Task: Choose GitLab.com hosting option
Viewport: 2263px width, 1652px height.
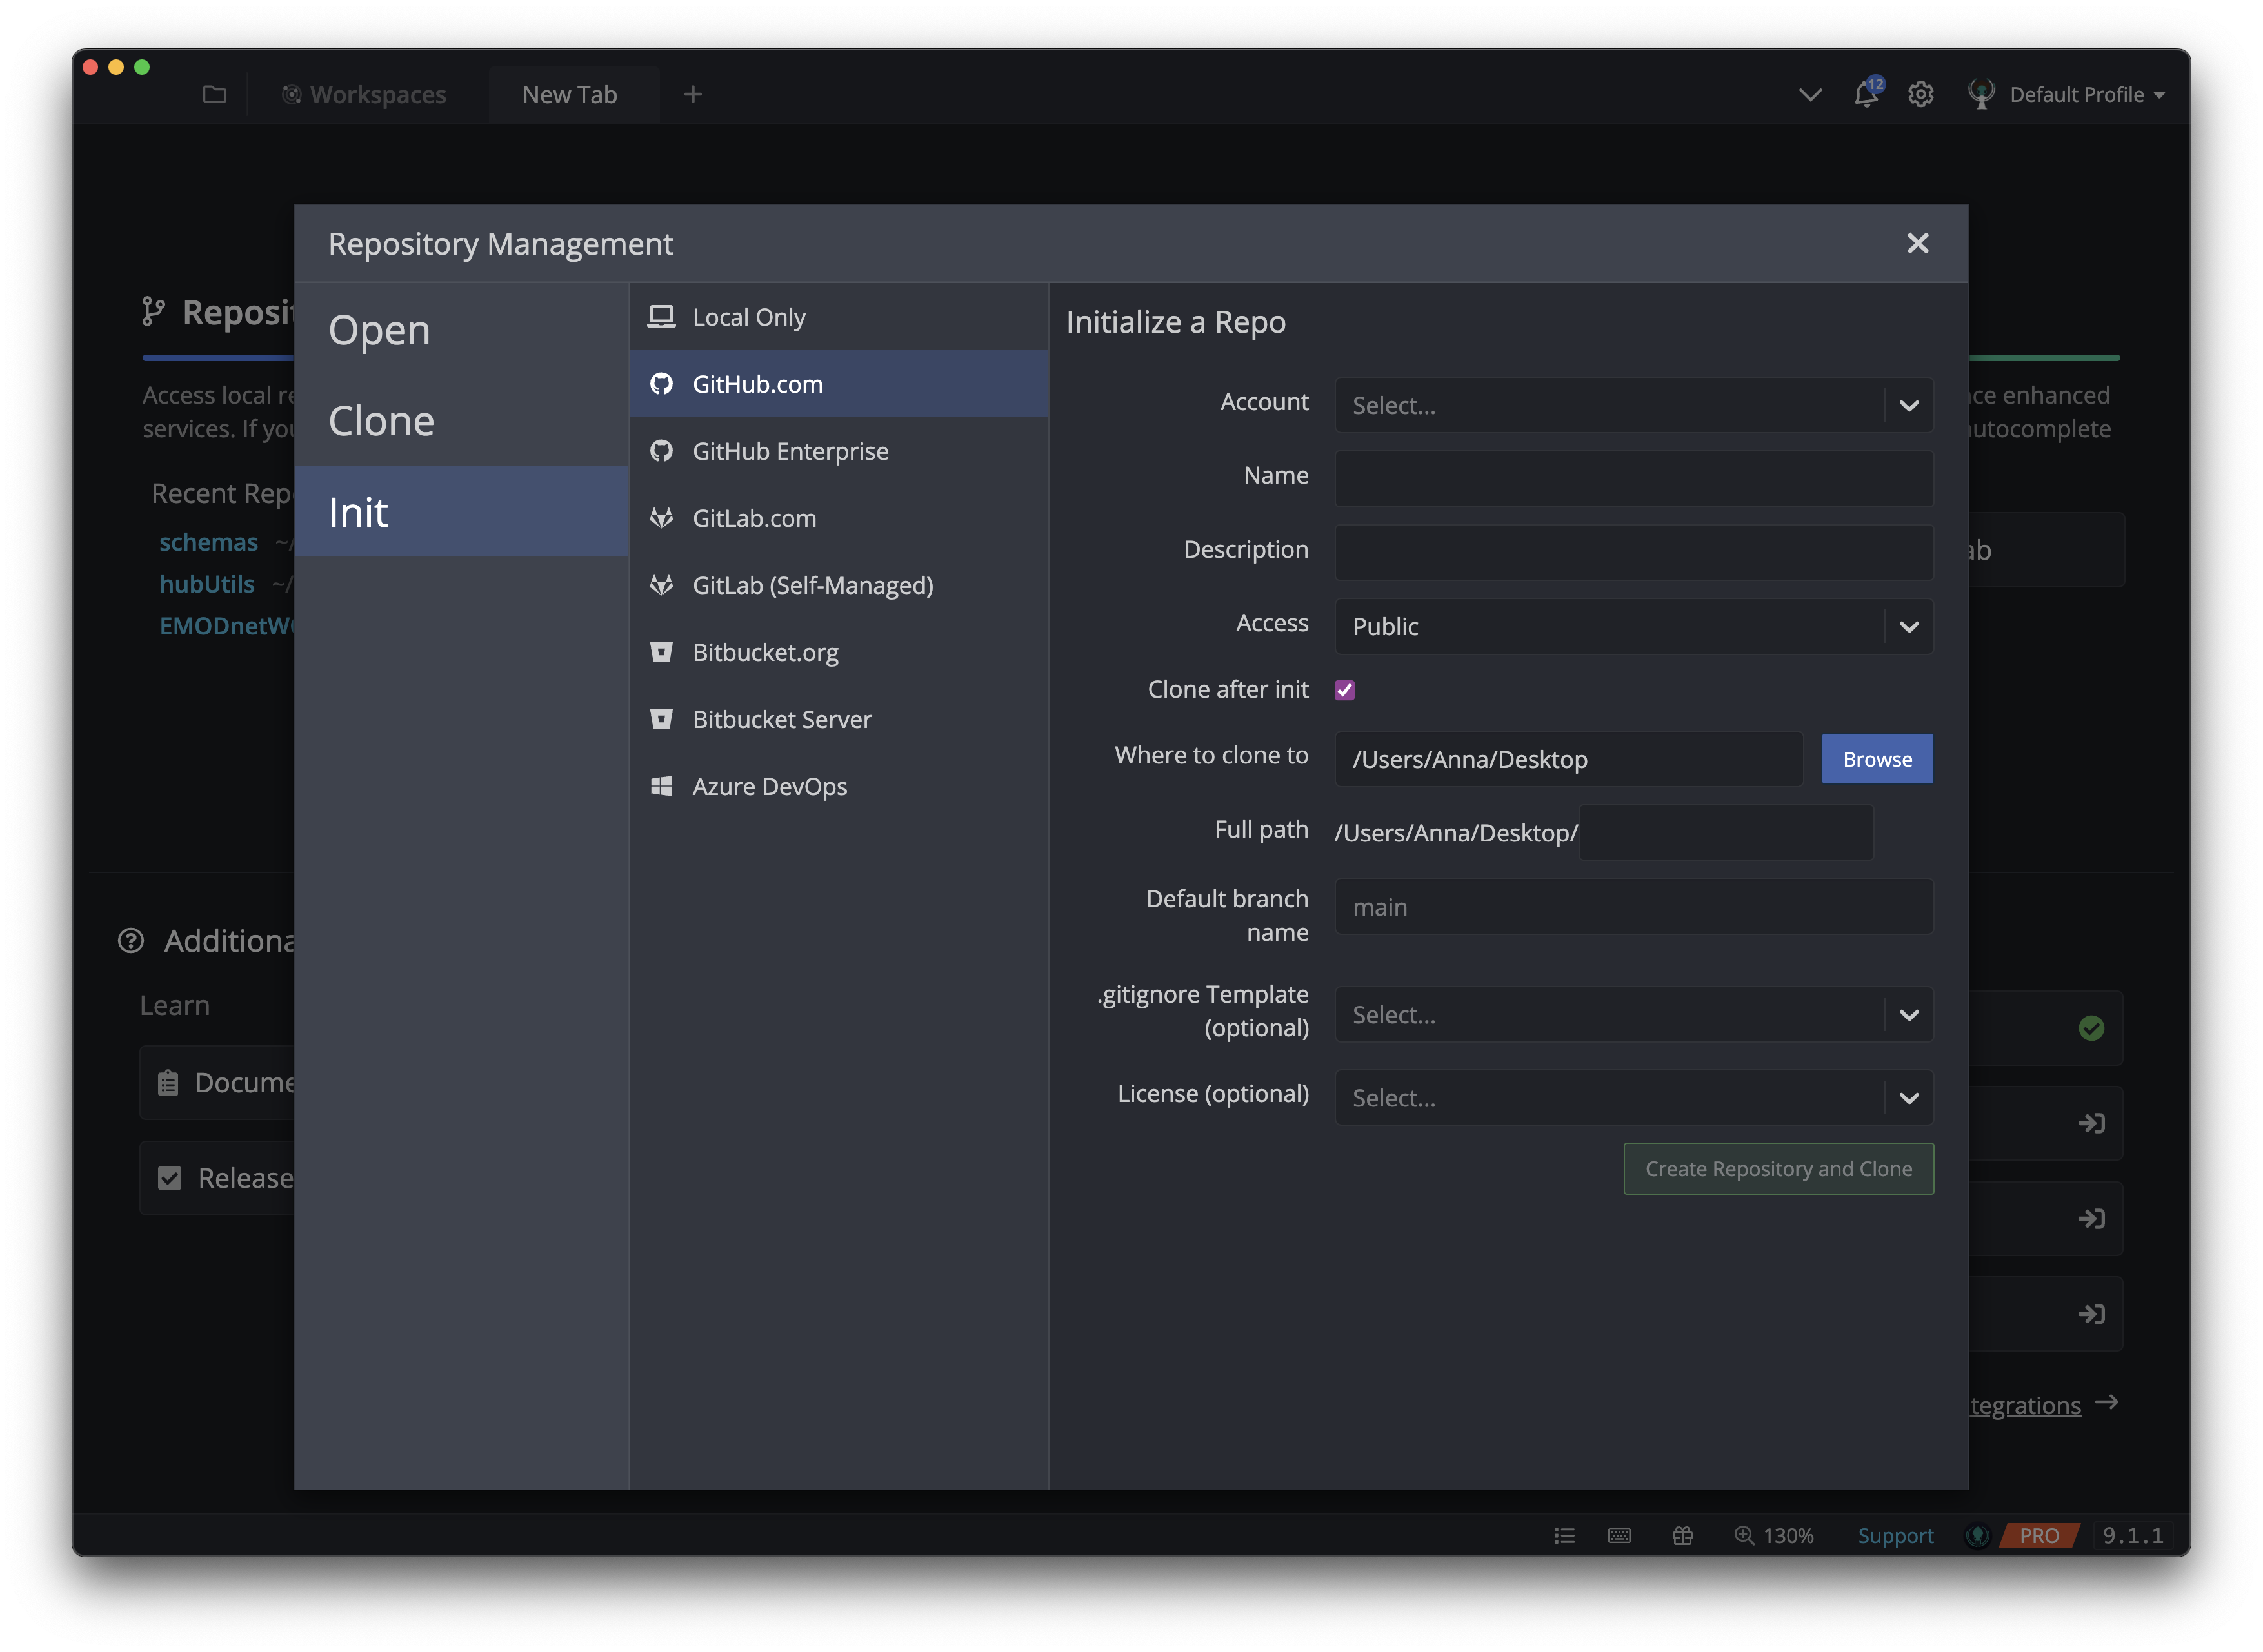Action: coord(839,518)
